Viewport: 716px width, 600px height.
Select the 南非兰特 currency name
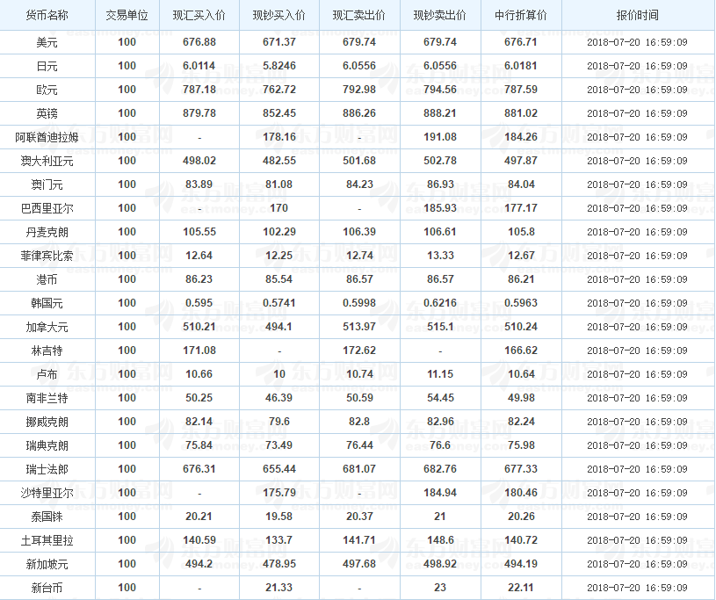click(47, 399)
